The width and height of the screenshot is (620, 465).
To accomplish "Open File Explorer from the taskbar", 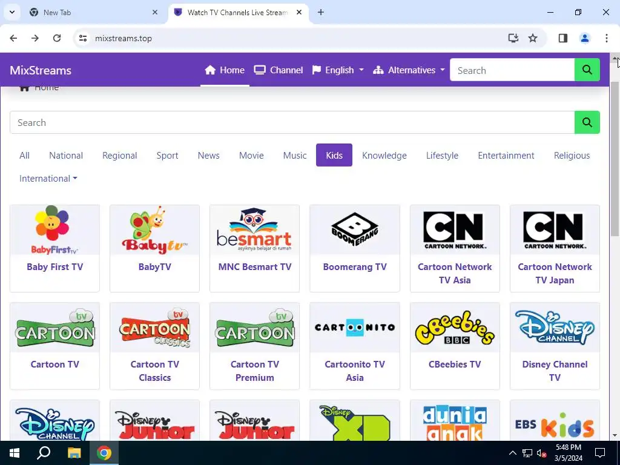I will click(x=74, y=453).
